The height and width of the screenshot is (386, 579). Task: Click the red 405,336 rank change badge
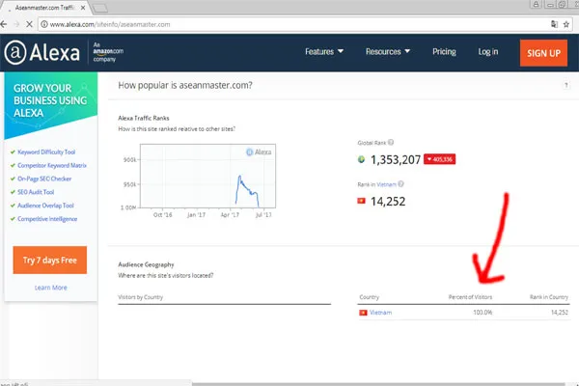439,159
